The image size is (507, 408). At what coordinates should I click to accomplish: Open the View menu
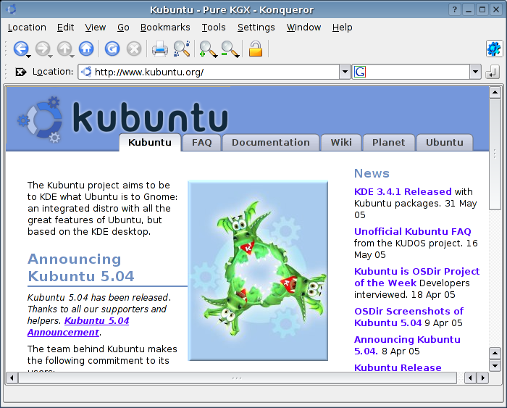click(96, 28)
